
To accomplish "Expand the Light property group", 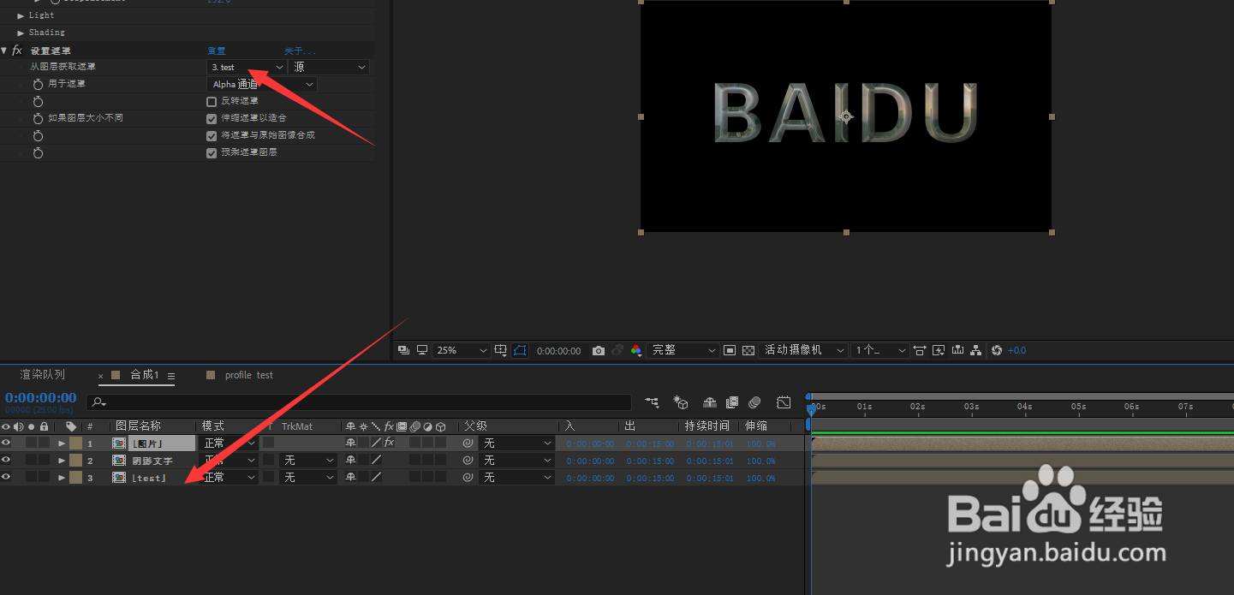I will 21,15.
